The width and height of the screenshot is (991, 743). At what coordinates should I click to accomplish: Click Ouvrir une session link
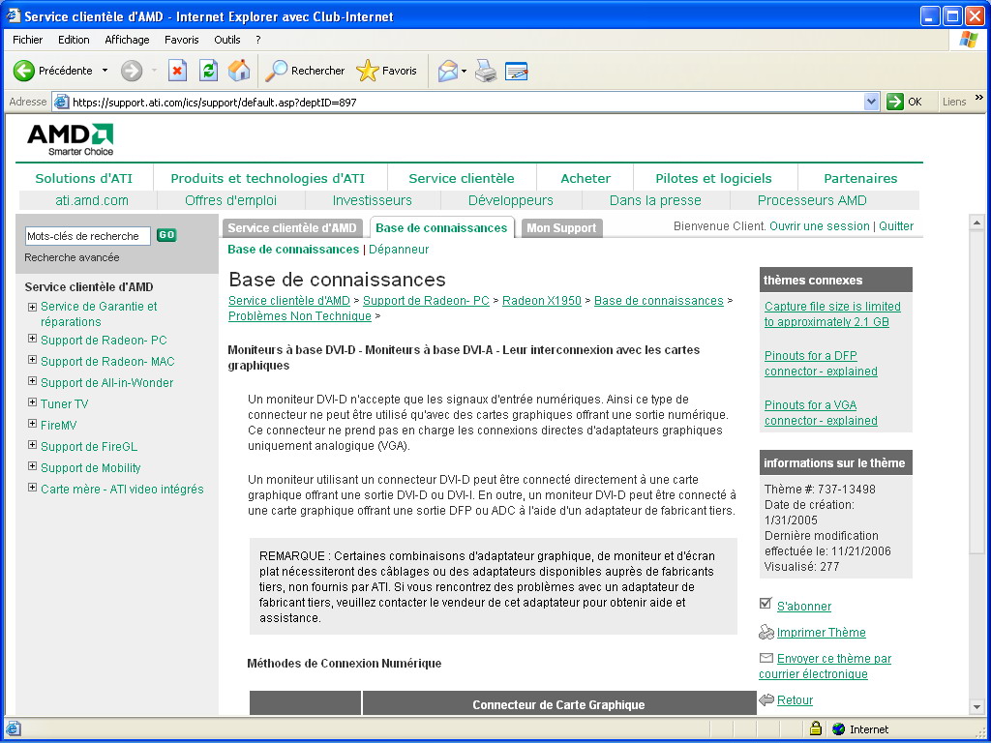[819, 226]
